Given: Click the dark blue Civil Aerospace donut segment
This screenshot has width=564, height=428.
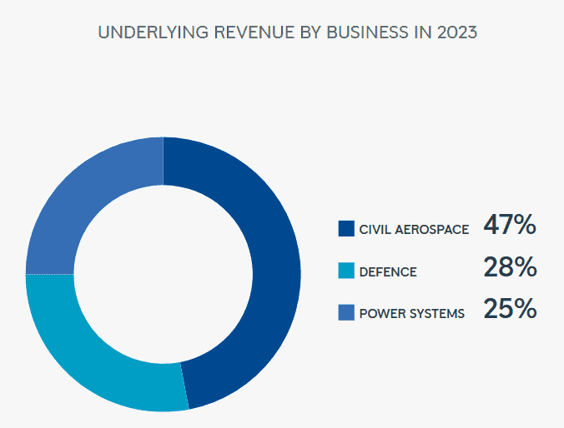Looking at the screenshot, I should (275, 275).
